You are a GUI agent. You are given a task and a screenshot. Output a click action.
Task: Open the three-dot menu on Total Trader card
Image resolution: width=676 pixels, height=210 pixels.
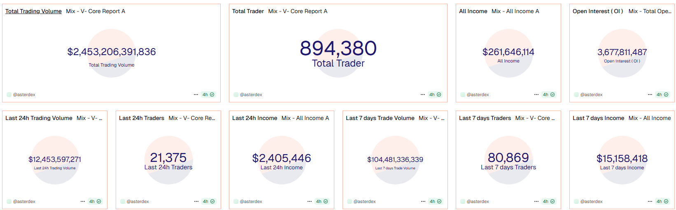[422, 95]
